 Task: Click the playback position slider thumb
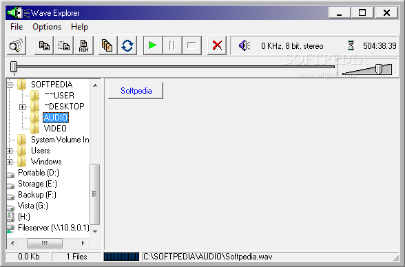(14, 67)
